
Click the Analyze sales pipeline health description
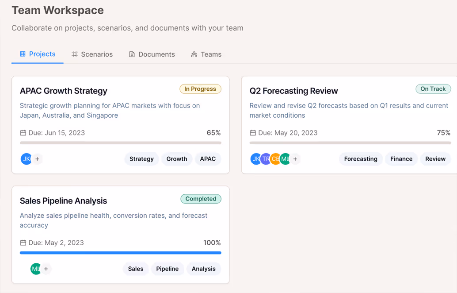click(114, 220)
